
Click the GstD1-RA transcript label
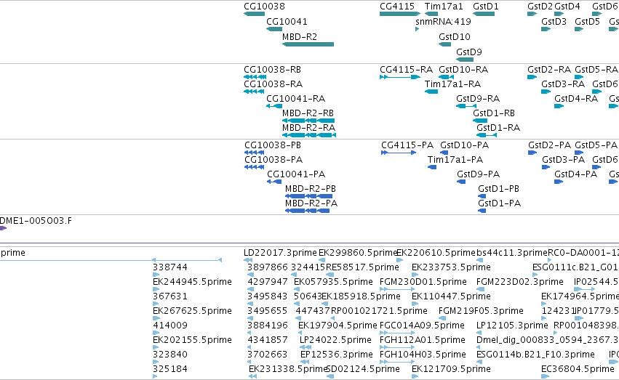[x=498, y=128]
